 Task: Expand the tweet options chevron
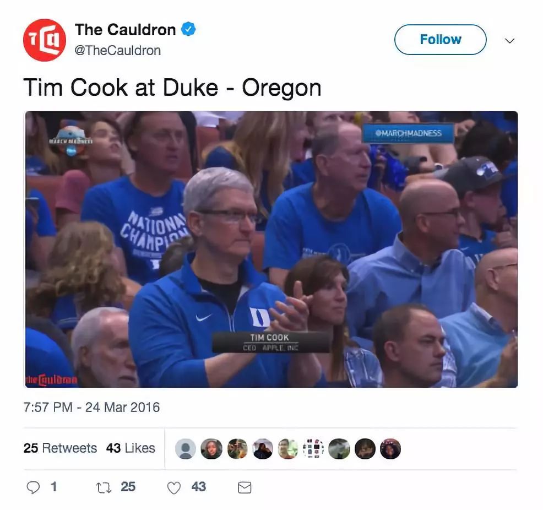[x=509, y=41]
